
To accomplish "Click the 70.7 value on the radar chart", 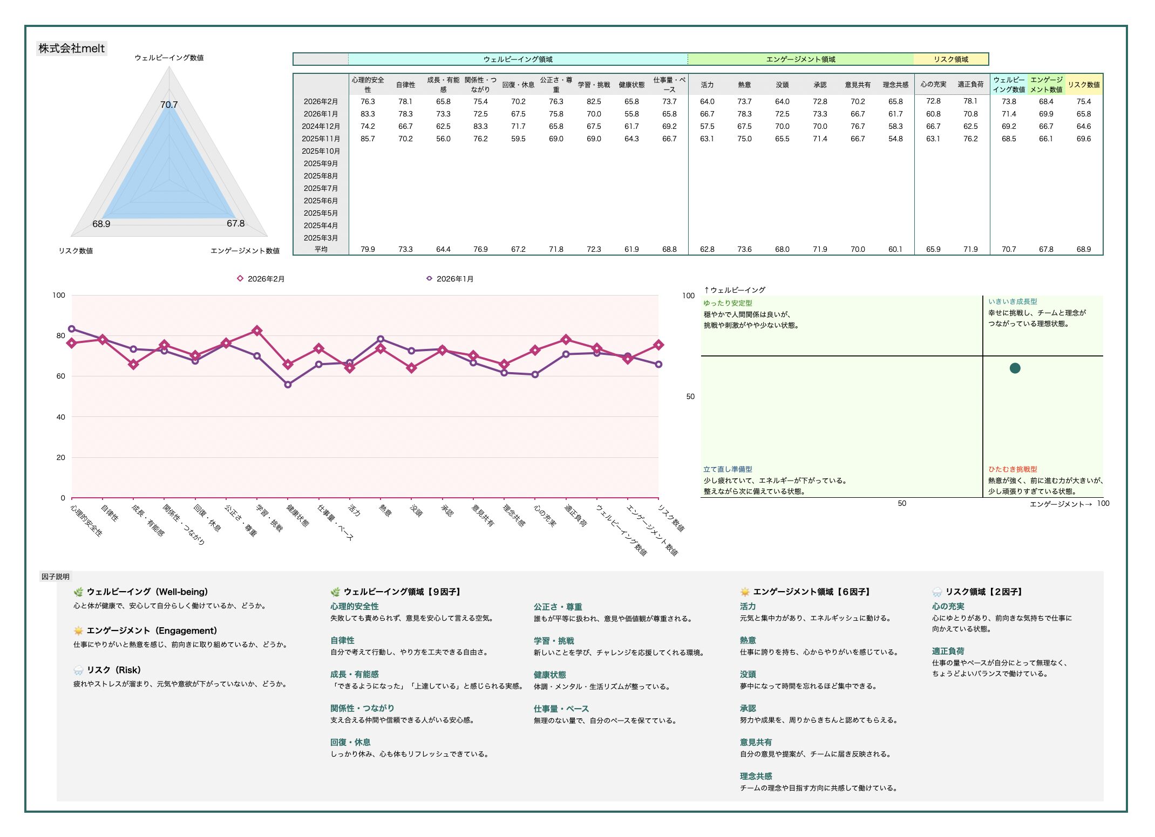I will [x=169, y=105].
